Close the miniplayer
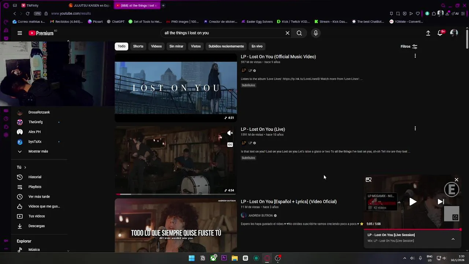This screenshot has width=469, height=264. click(457, 180)
